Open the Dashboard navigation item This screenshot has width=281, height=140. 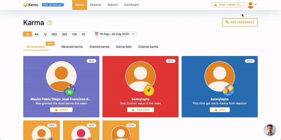pos(131,5)
